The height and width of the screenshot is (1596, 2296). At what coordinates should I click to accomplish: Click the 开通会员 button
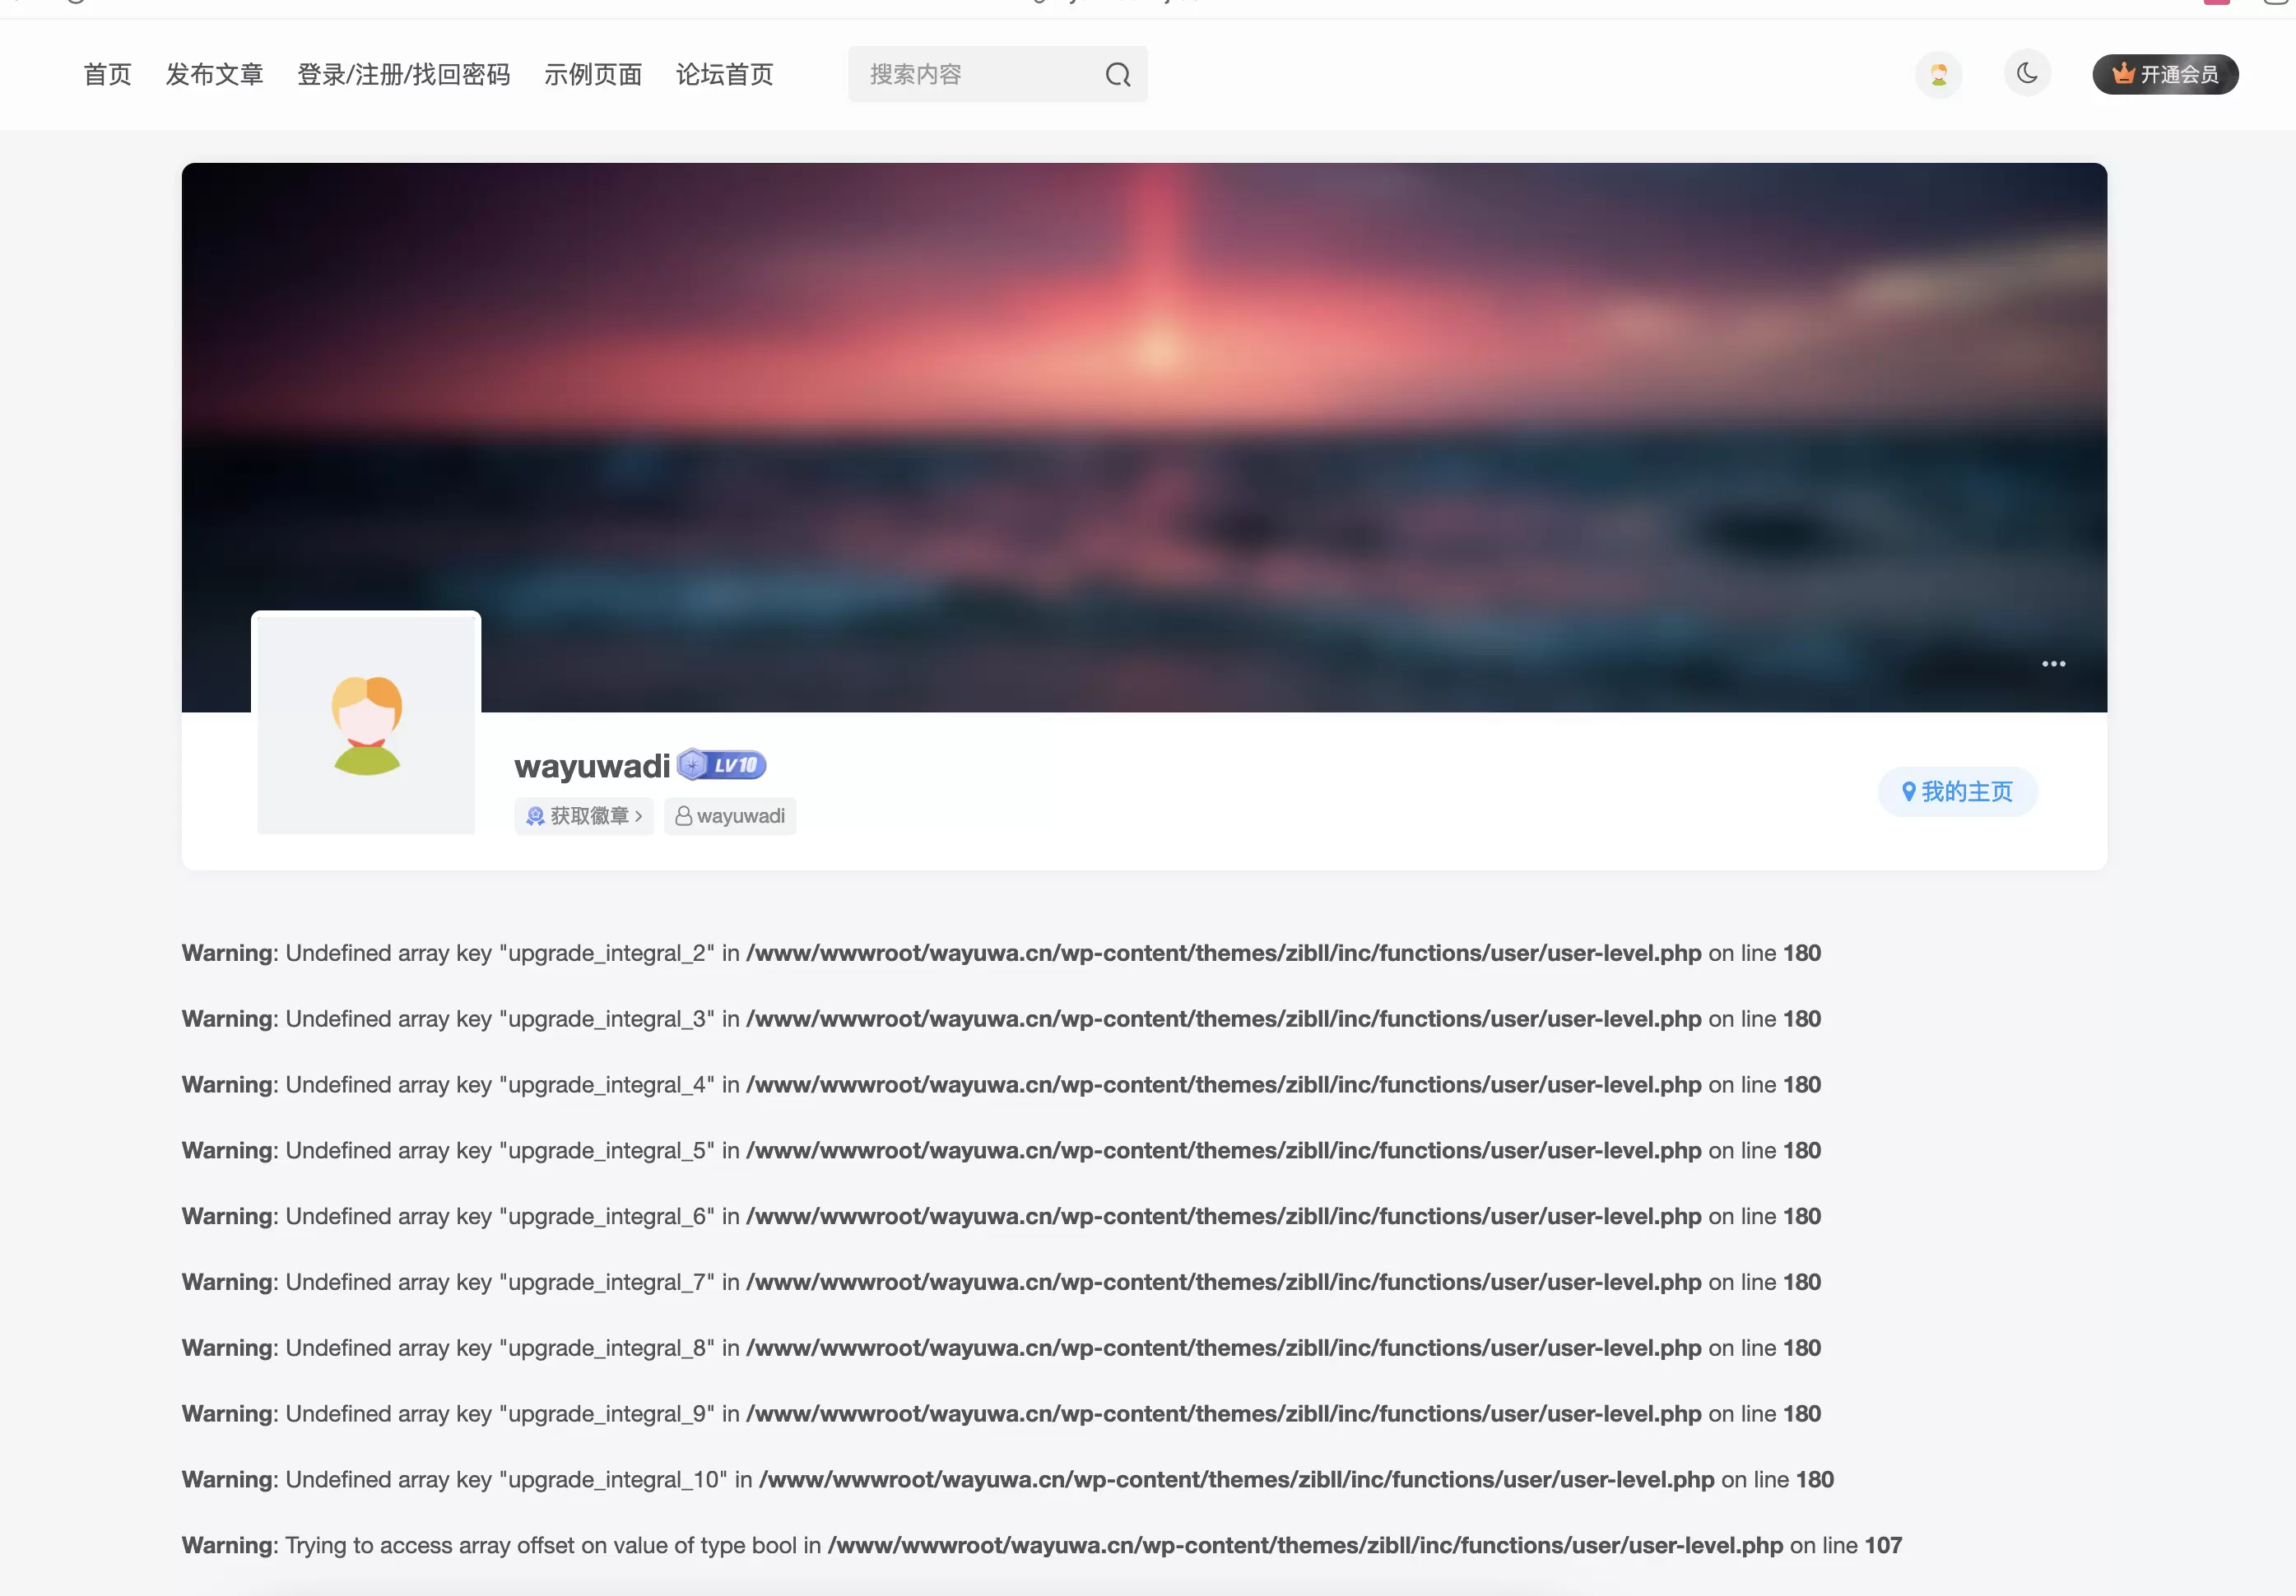(2165, 75)
